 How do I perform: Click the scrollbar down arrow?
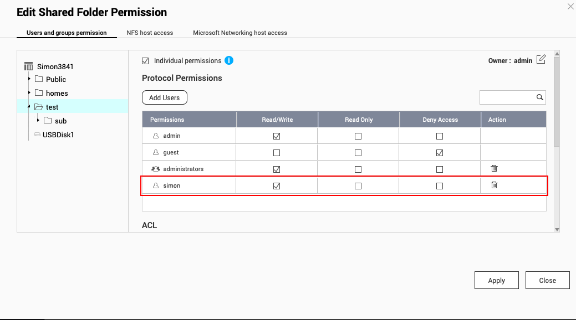(557, 229)
